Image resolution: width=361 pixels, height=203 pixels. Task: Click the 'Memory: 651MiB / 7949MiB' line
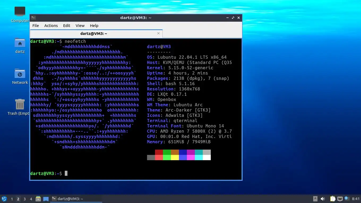[x=179, y=142]
